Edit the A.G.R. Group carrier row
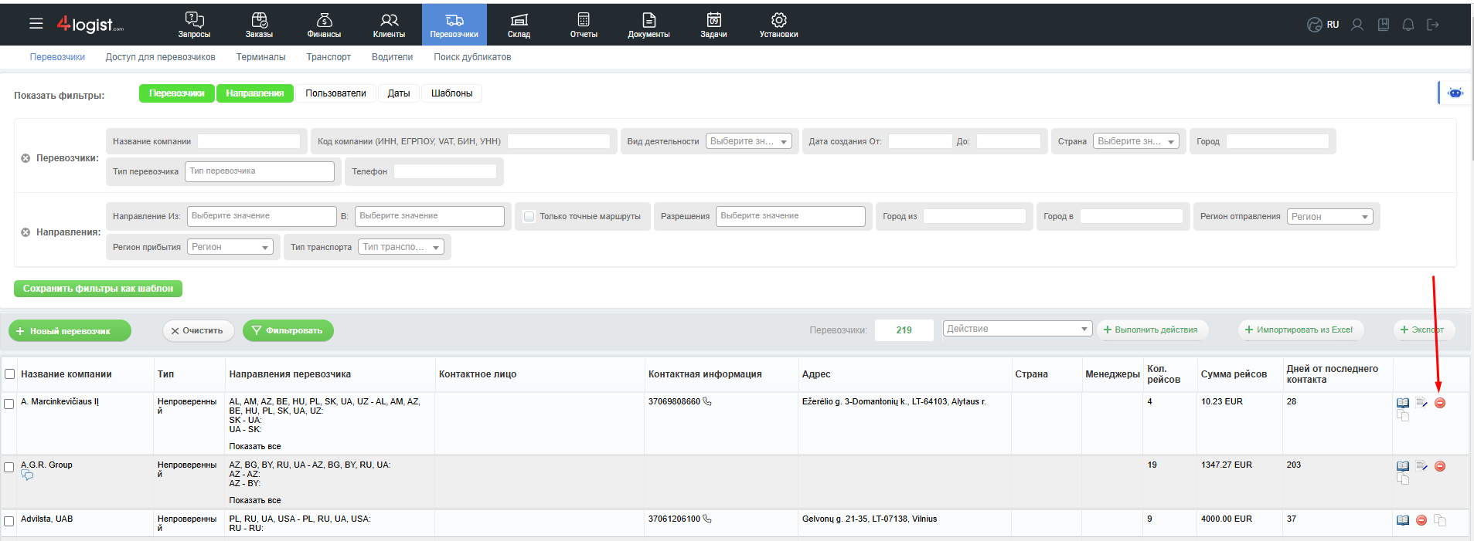This screenshot has height=541, width=1474. (1421, 466)
